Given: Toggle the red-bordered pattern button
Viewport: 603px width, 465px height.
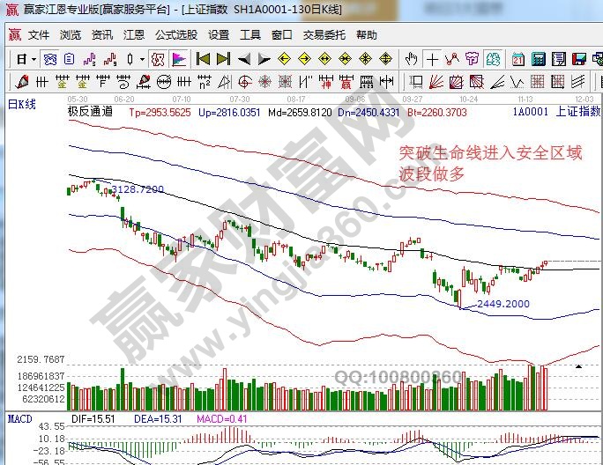Looking at the screenshot, I should (157, 59).
